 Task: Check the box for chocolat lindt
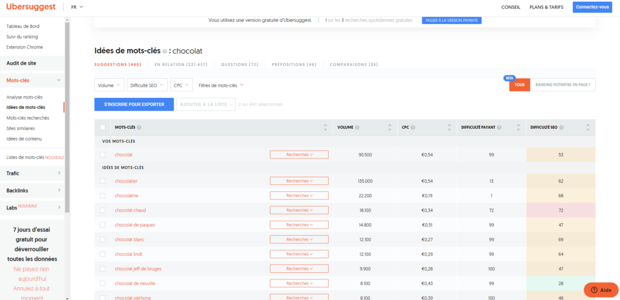[x=102, y=254]
